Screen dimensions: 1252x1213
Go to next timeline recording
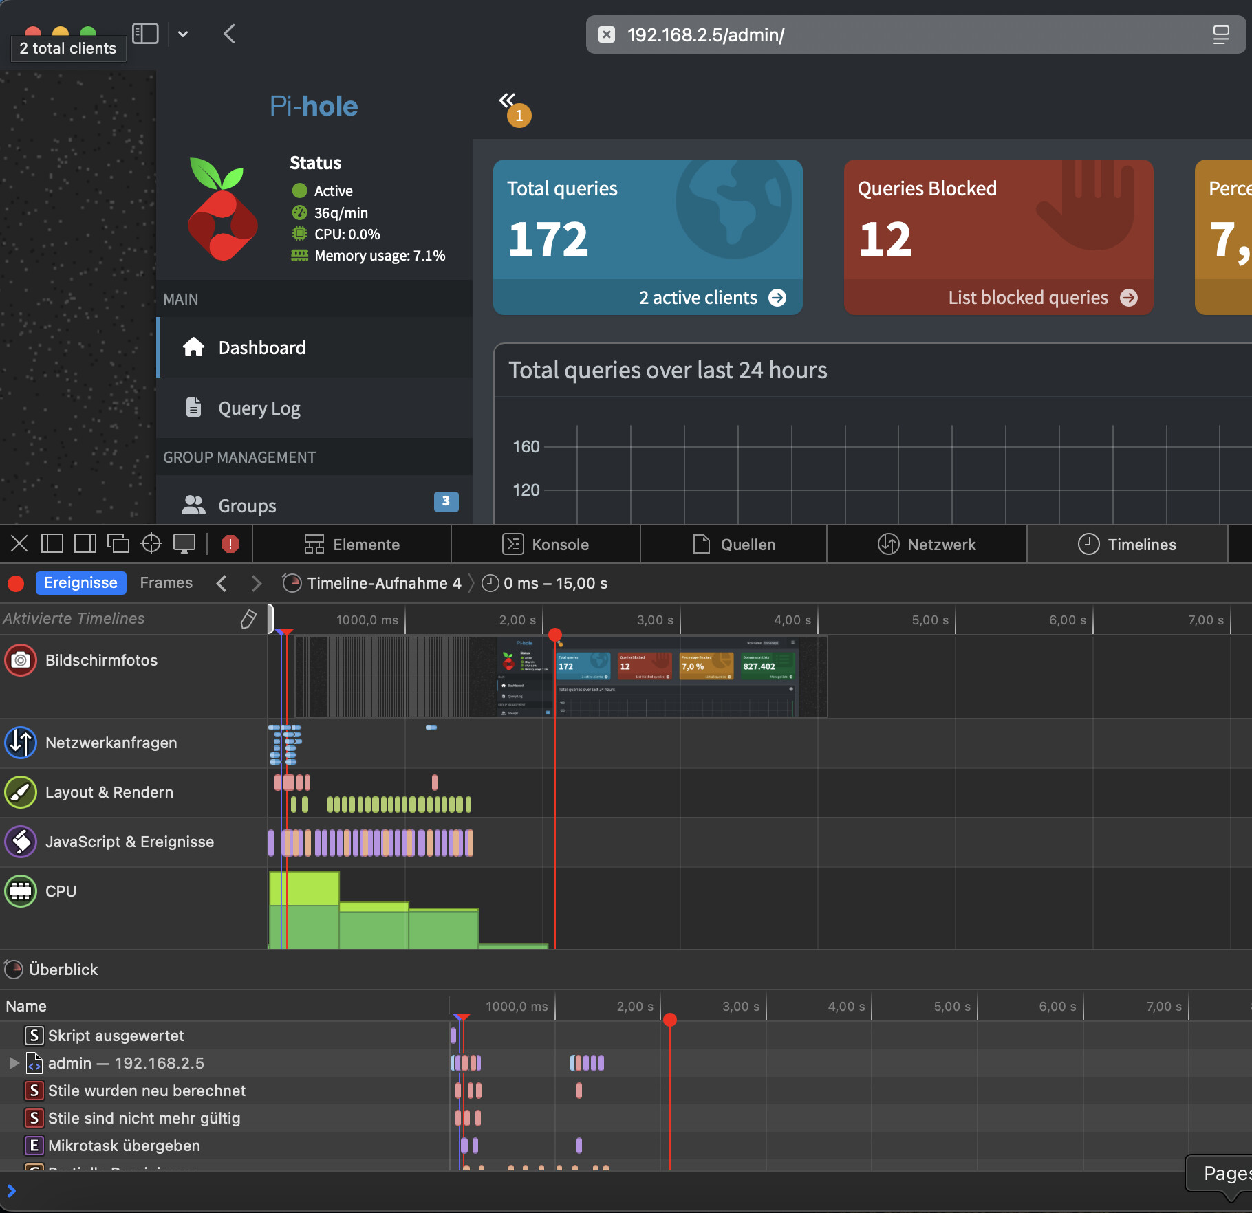point(257,583)
